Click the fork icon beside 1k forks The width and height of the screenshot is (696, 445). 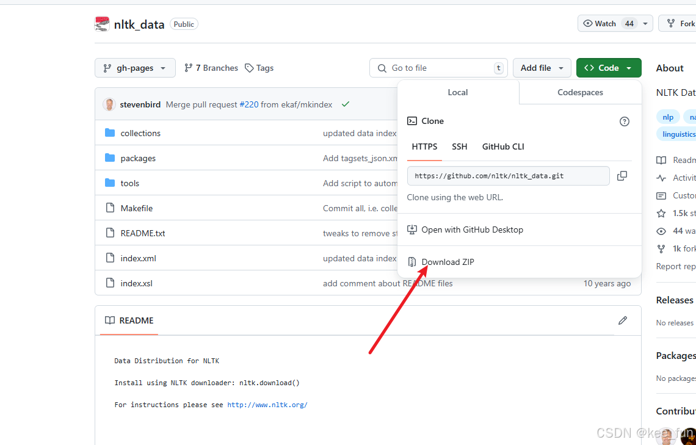click(x=661, y=249)
